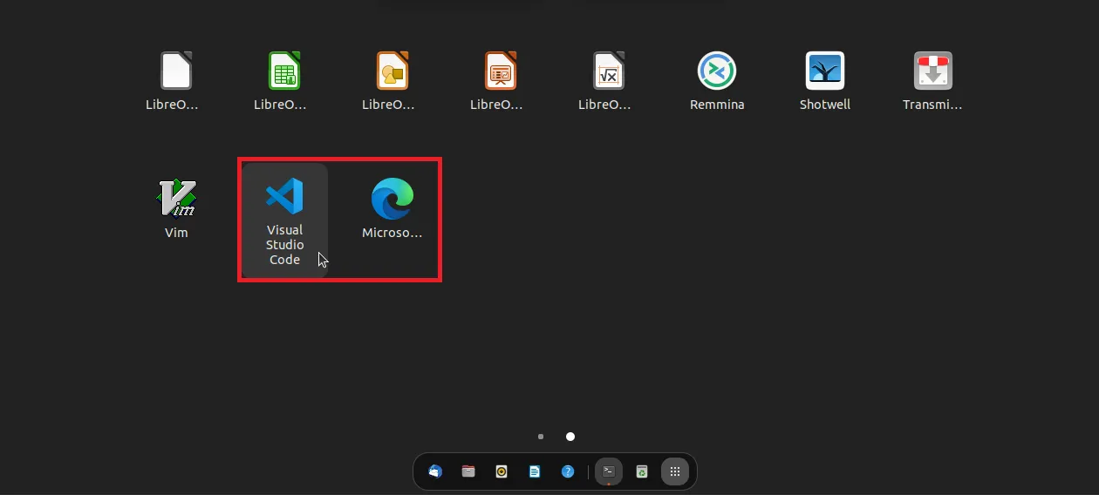Open Trash from dock
1099x495 pixels.
(x=642, y=471)
